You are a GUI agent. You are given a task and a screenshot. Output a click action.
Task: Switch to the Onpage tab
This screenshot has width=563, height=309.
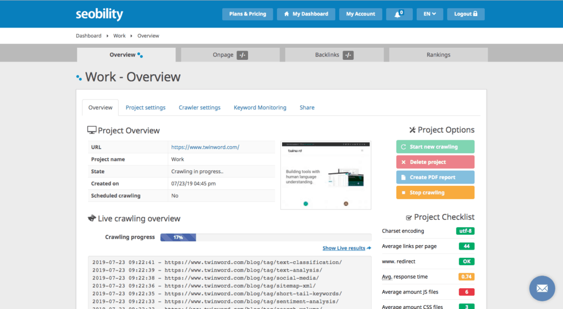(230, 54)
